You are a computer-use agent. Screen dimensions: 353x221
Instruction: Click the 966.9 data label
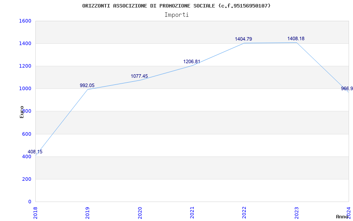point(347,88)
